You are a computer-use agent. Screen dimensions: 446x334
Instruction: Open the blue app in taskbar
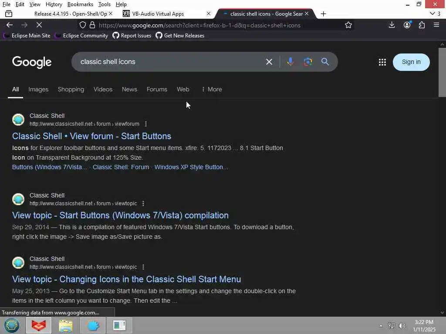pos(93,325)
